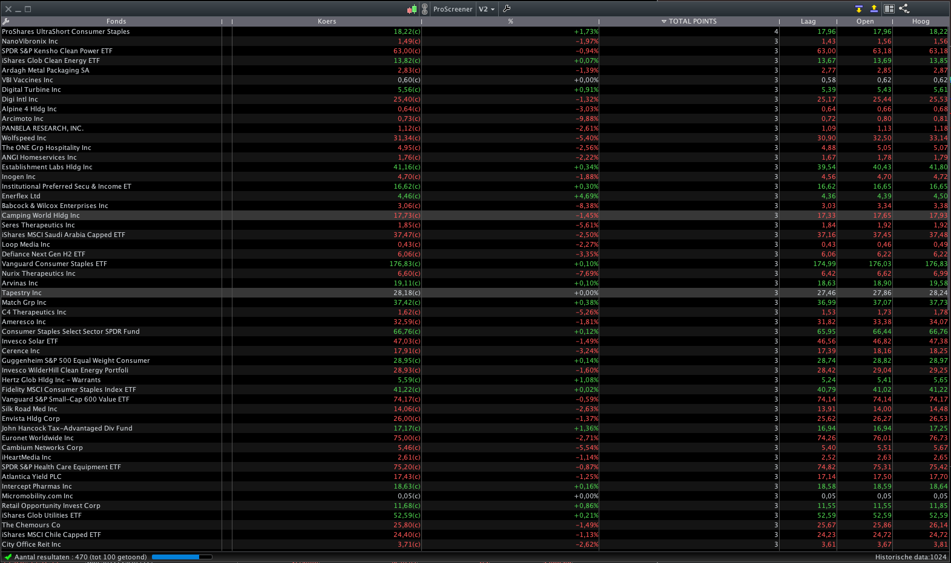Select the Micromobility.com Inc row
This screenshot has width=951, height=563.
tap(475, 496)
